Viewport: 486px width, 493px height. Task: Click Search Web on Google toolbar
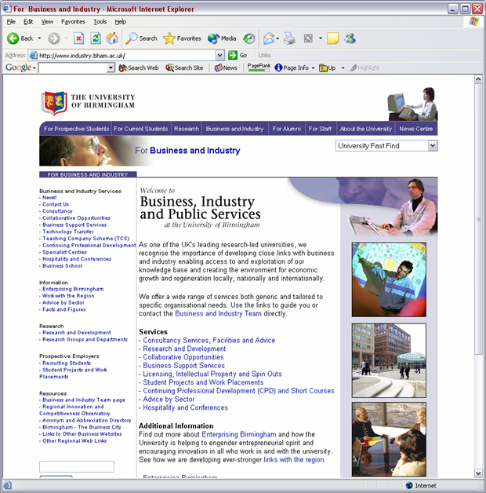coord(139,68)
